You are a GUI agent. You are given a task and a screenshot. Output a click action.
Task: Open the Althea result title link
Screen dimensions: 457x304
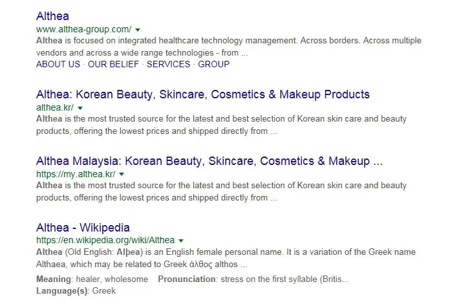pyautogui.click(x=52, y=16)
